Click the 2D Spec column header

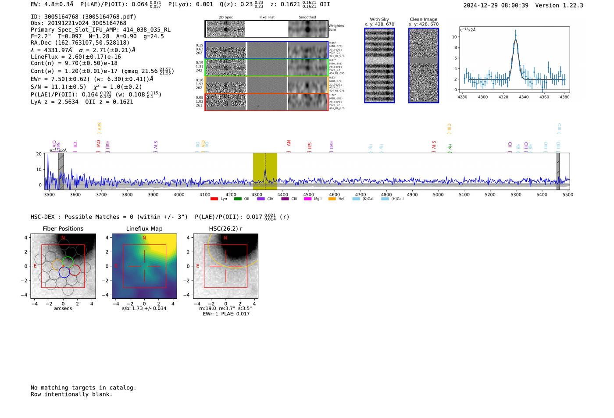click(x=226, y=18)
